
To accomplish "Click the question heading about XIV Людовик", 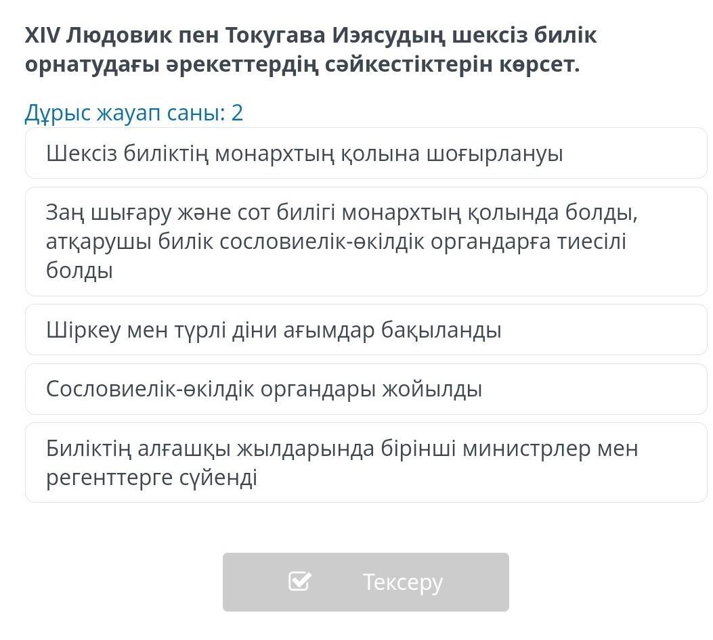I will point(311,49).
